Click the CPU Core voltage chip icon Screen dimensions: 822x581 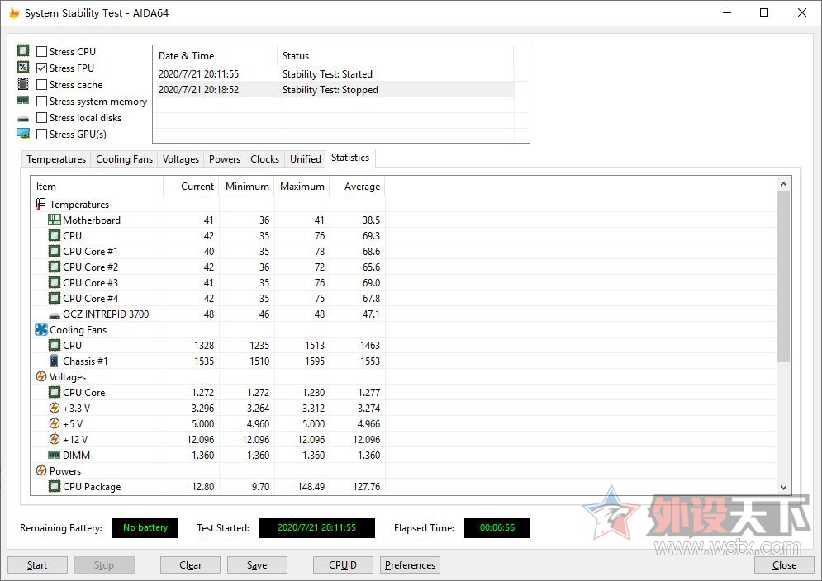click(x=55, y=392)
